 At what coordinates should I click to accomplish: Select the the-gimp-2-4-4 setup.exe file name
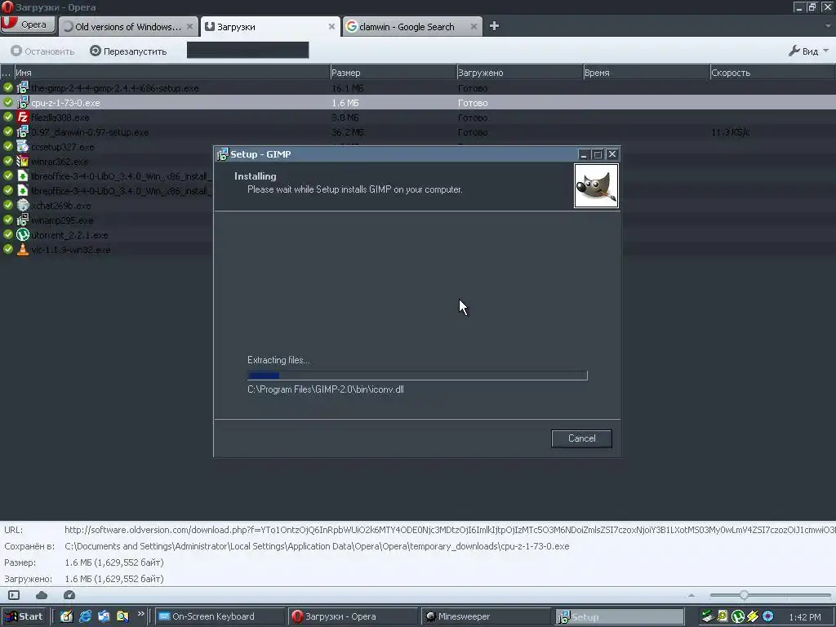click(x=114, y=88)
